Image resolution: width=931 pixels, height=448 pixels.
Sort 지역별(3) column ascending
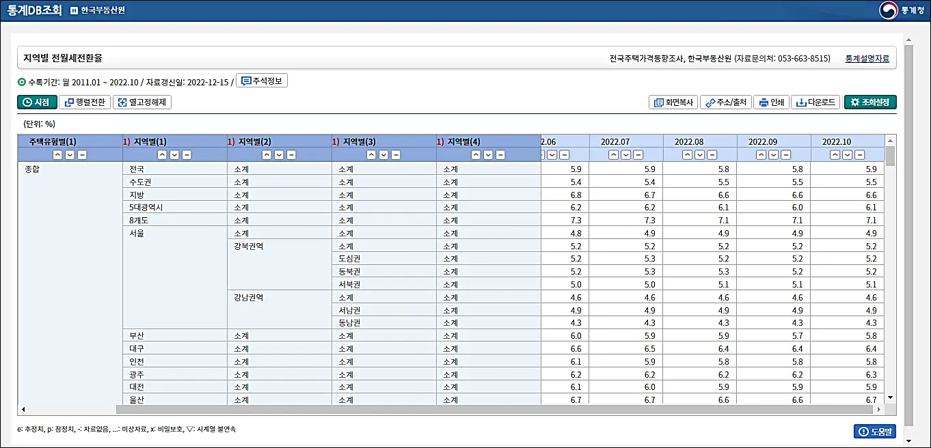click(x=371, y=155)
